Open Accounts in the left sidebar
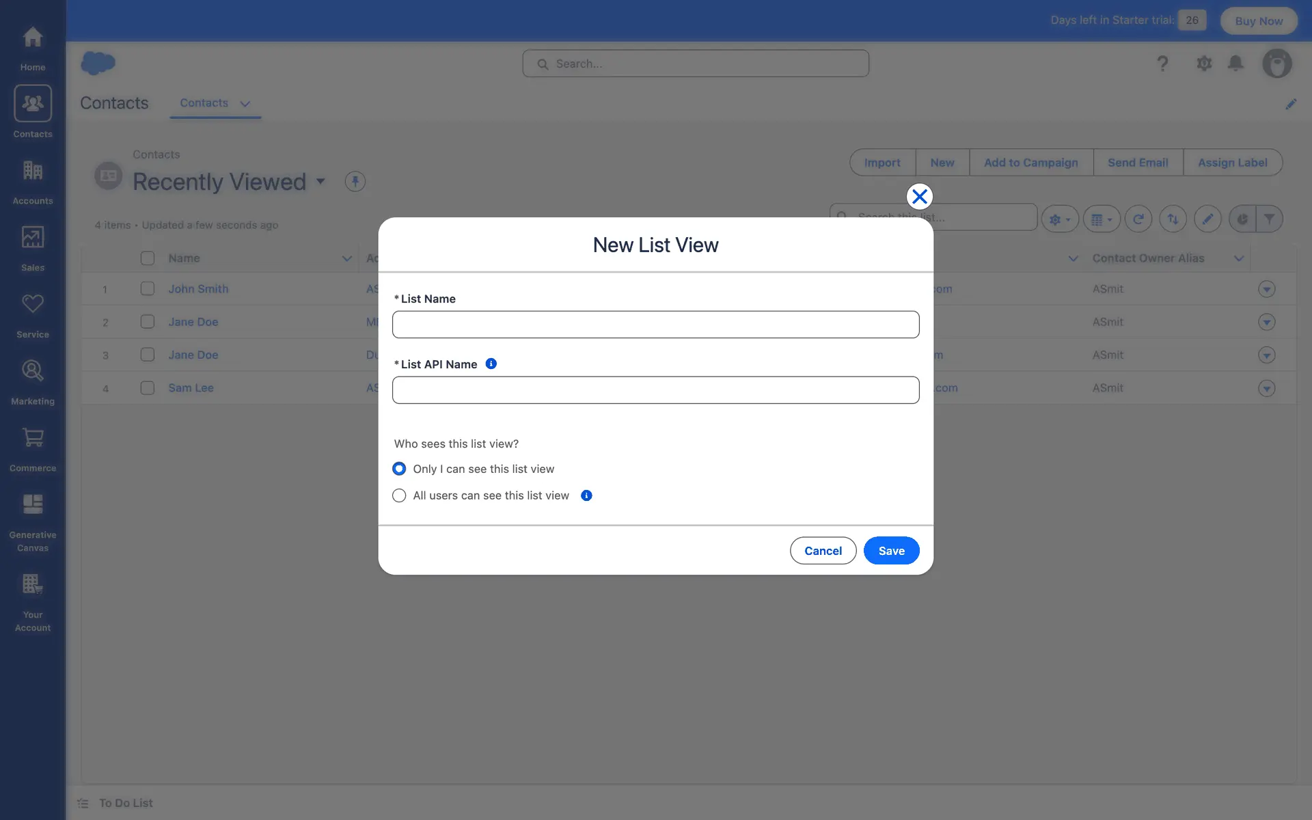This screenshot has width=1312, height=820. 32,180
